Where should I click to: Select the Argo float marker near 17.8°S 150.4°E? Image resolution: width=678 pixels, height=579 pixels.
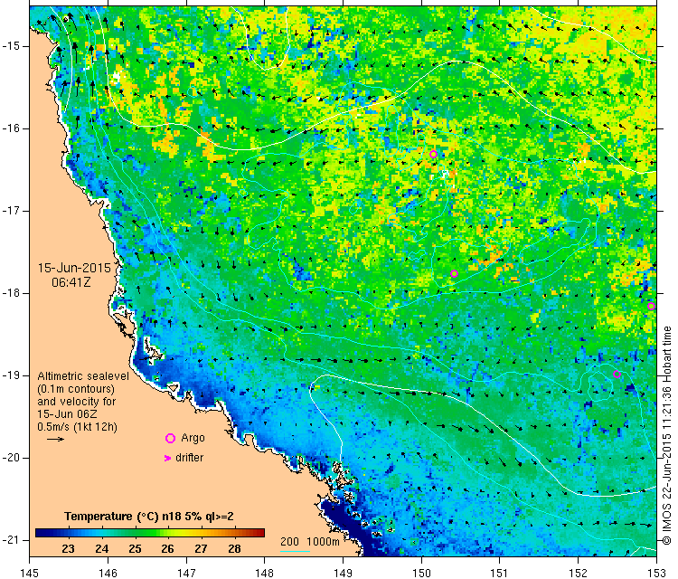[454, 273]
